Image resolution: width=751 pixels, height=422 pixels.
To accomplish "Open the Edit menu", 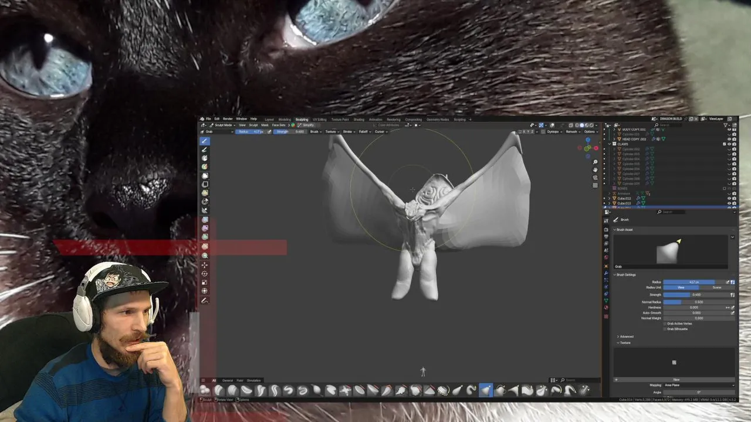I will (216, 118).
